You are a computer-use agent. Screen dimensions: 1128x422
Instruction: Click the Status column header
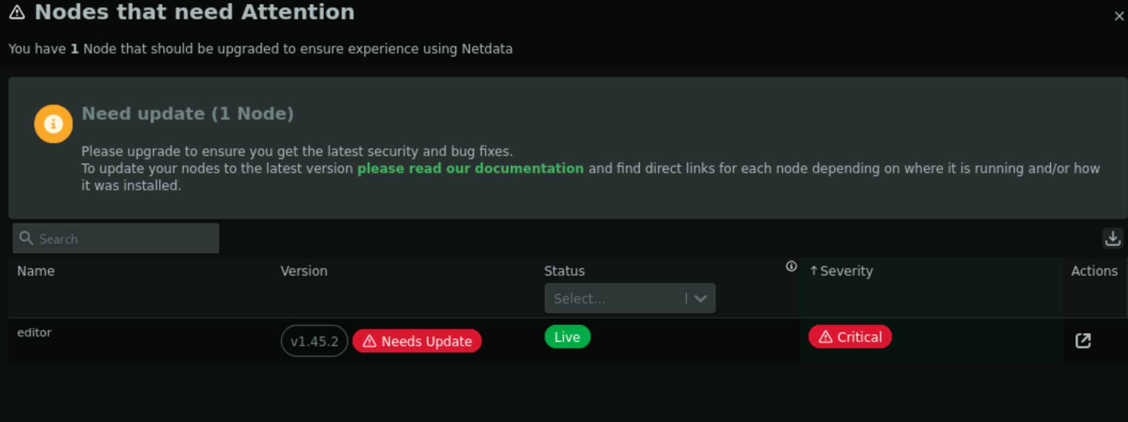point(564,271)
